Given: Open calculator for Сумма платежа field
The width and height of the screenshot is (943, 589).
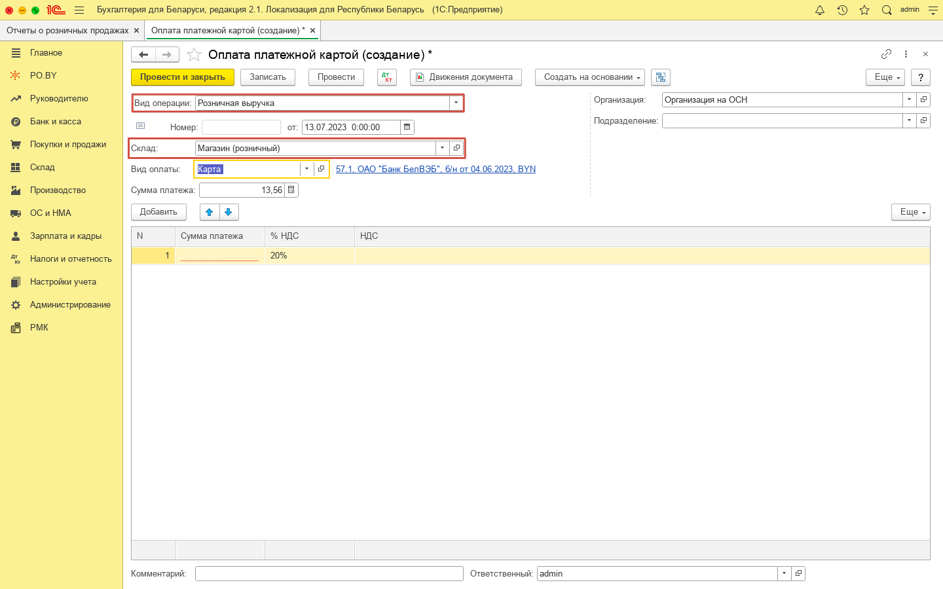Looking at the screenshot, I should 291,190.
